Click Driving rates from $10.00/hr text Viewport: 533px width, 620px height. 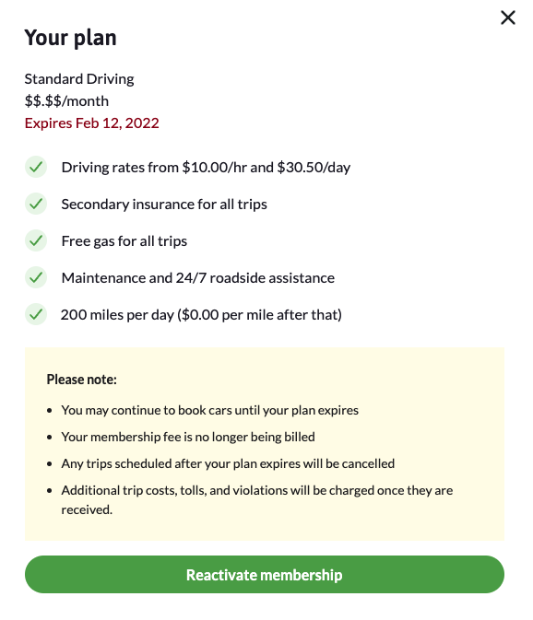point(206,168)
